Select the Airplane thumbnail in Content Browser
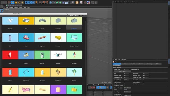170x96 pixels. pyautogui.click(x=10, y=21)
